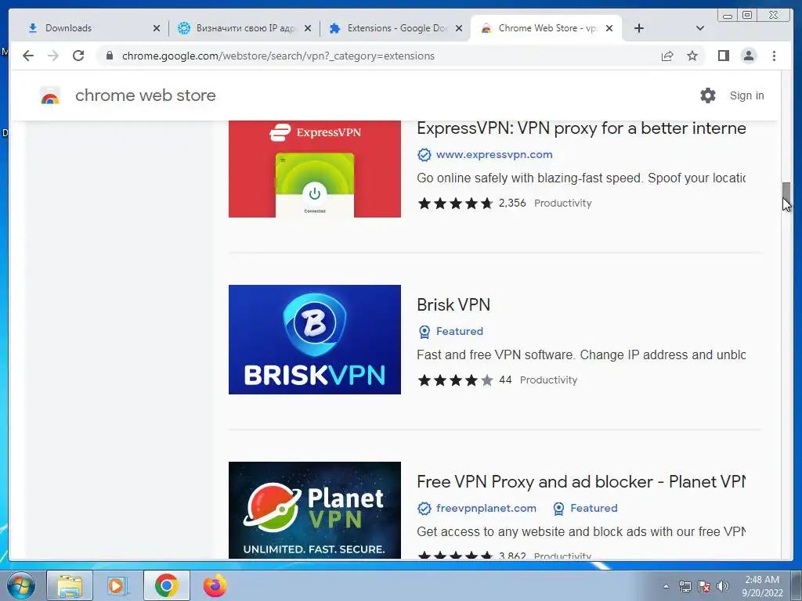This screenshot has width=802, height=601.
Task: Bookmark this page with the star
Action: coord(692,56)
